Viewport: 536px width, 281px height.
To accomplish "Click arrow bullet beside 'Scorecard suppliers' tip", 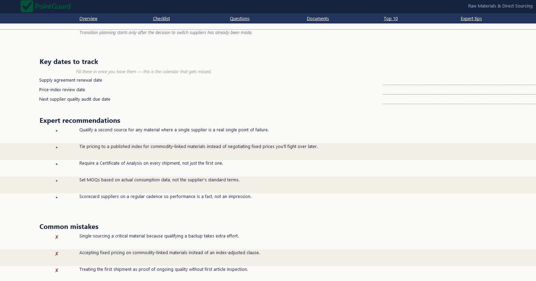I will (x=57, y=197).
